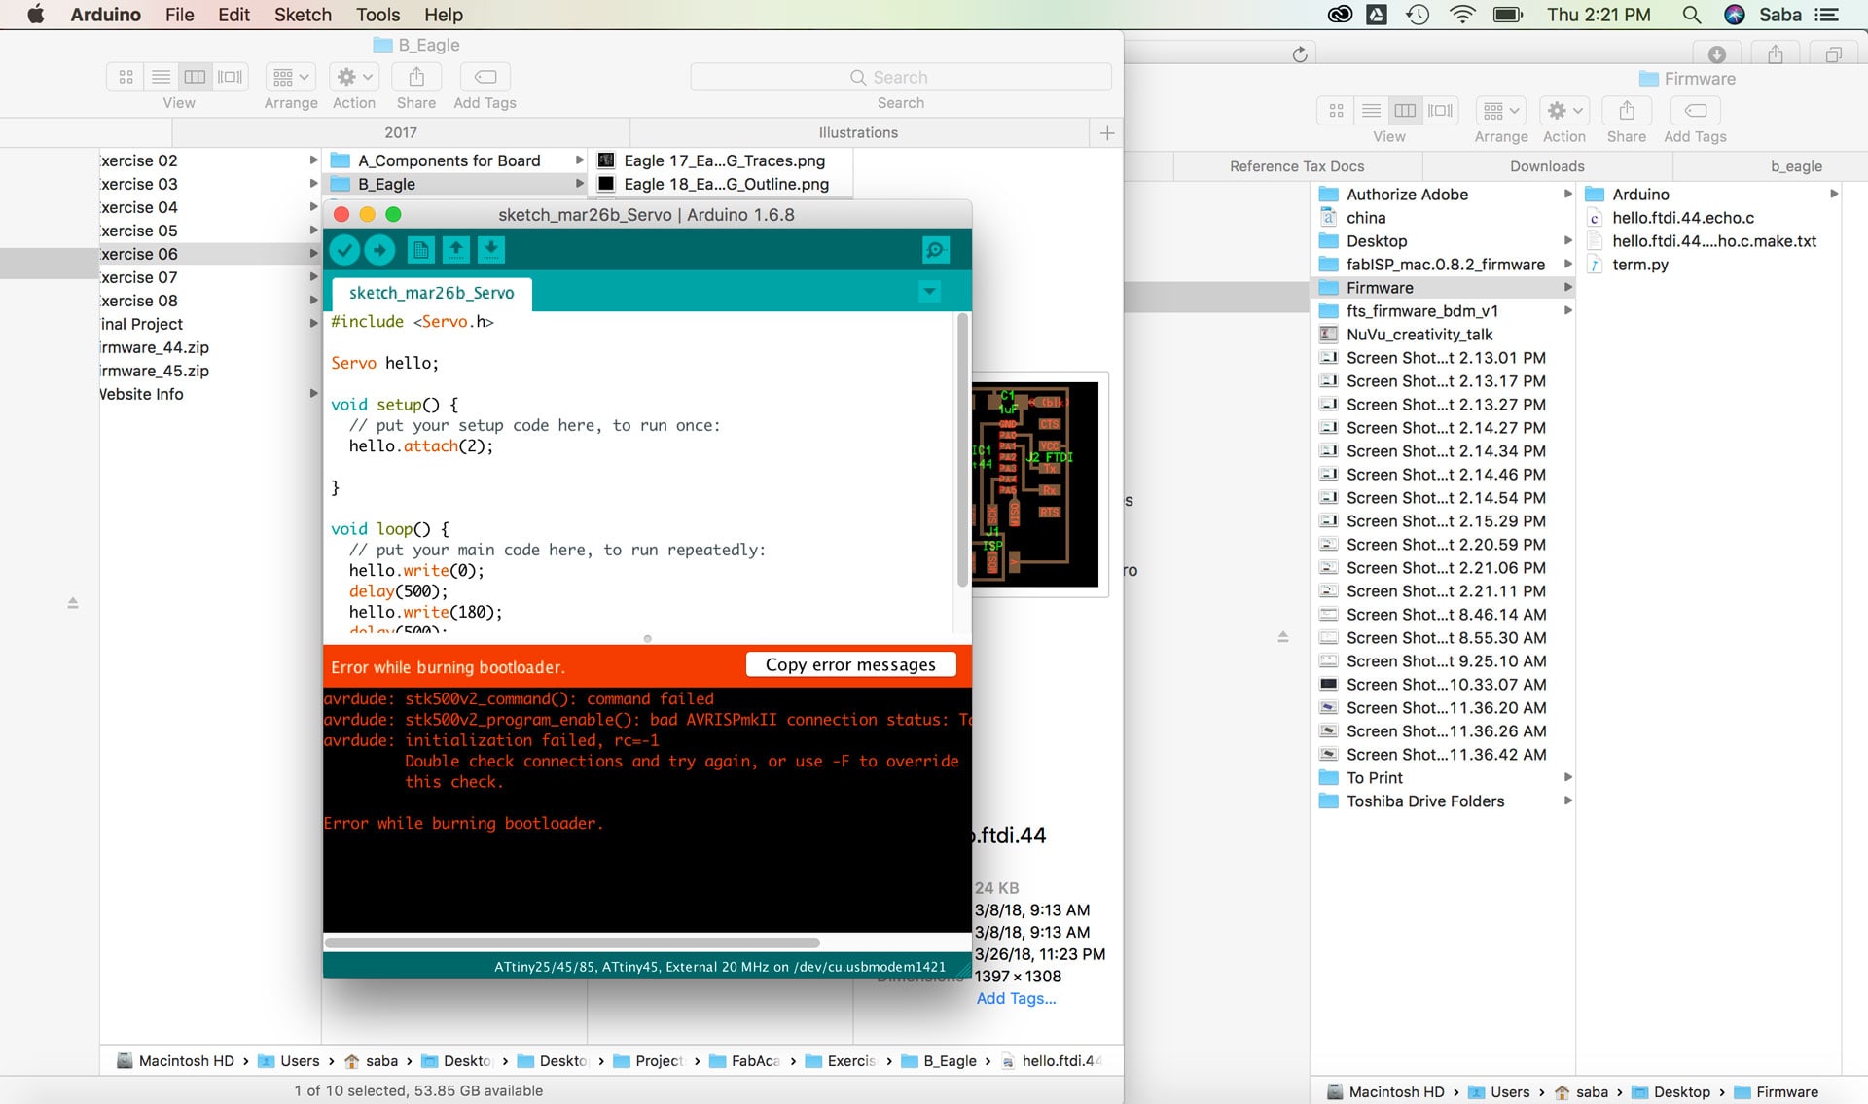Click the console horizontal scrollbar
This screenshot has height=1104, width=1868.
572,943
